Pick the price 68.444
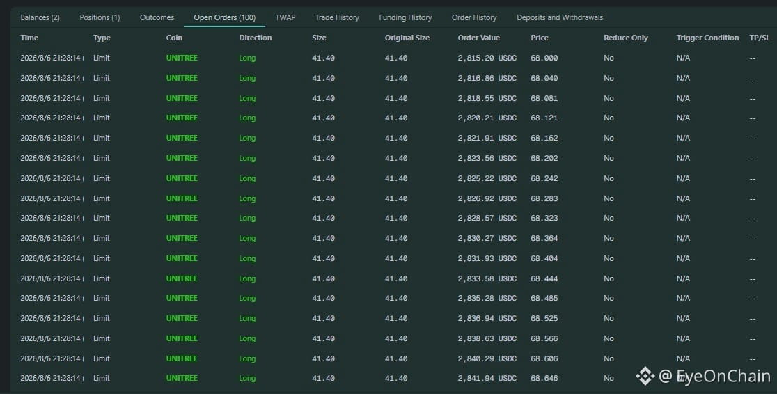 point(544,278)
